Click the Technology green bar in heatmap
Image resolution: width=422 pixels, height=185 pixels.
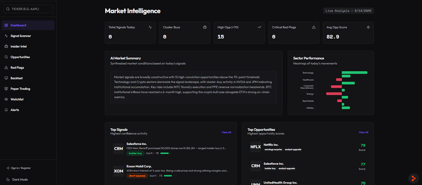[354, 73]
